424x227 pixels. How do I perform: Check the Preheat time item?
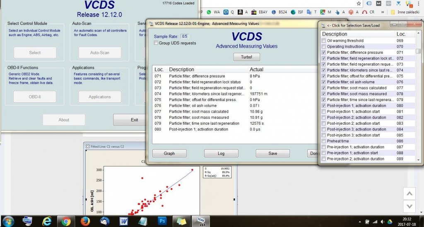tap(324, 141)
